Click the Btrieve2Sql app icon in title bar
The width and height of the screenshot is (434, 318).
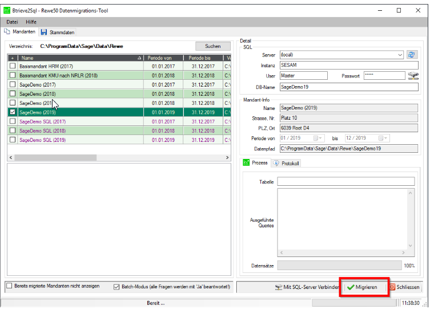click(7, 10)
